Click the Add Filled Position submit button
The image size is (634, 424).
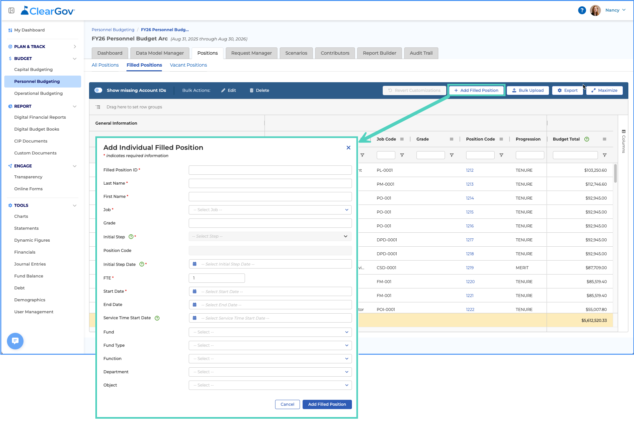pos(327,404)
